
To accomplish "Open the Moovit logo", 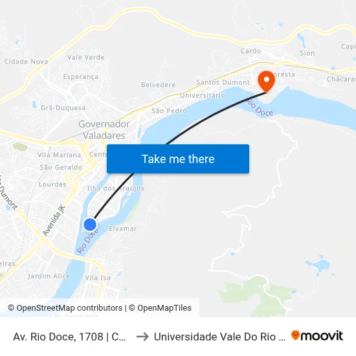I will [x=317, y=335].
